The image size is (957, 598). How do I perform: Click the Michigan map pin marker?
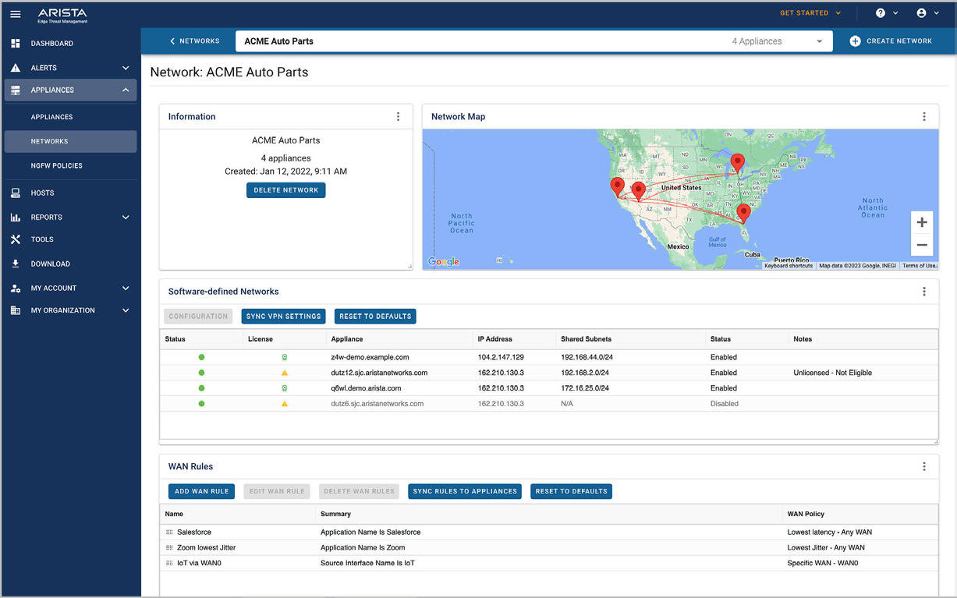pyautogui.click(x=737, y=163)
